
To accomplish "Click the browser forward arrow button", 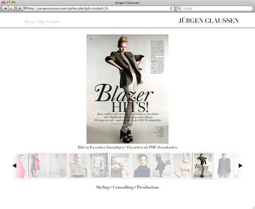I will point(11,8).
